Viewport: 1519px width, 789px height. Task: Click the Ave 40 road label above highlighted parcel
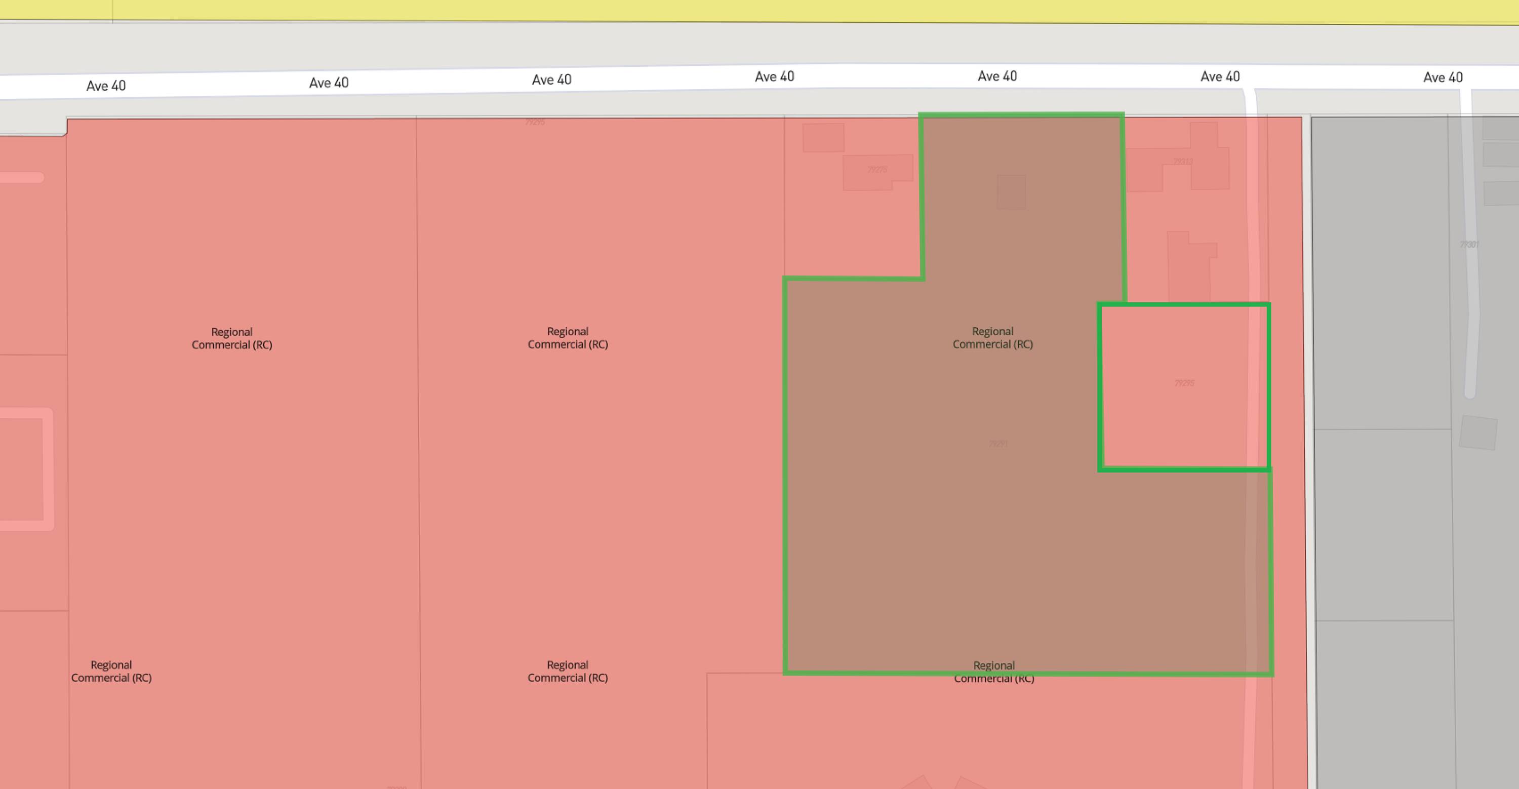(997, 76)
